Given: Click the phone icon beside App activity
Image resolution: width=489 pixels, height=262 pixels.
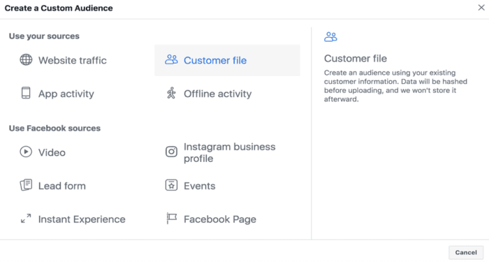Looking at the screenshot, I should coord(26,93).
